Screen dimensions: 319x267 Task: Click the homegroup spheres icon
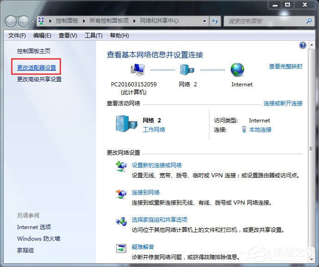click(x=121, y=221)
